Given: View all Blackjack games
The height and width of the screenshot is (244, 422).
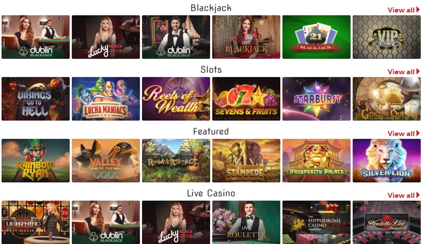Looking at the screenshot, I should coord(403,10).
